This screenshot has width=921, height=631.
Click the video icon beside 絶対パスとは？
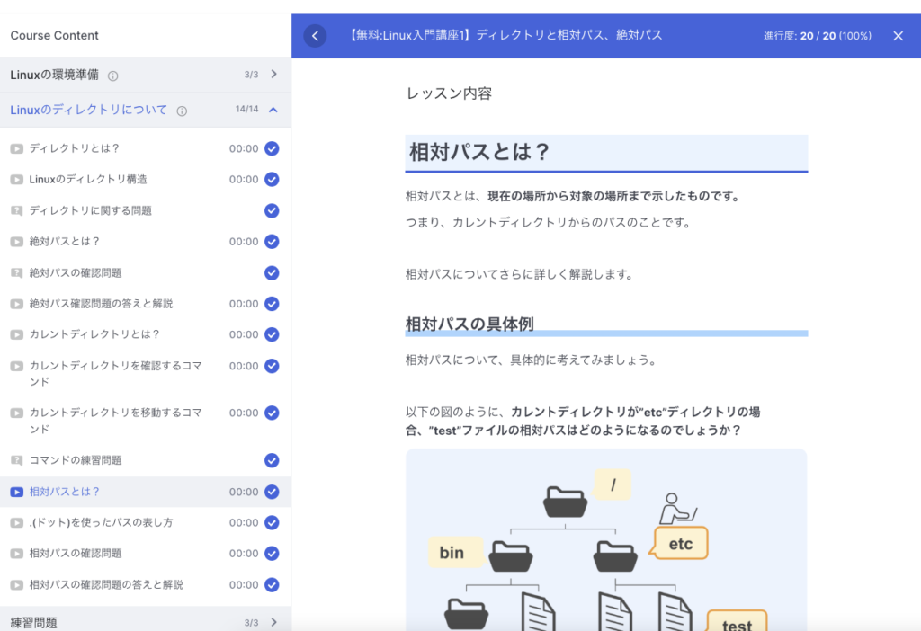coord(17,241)
